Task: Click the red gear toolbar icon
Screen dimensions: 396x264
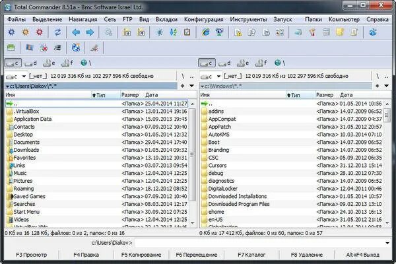Action: 40,32
